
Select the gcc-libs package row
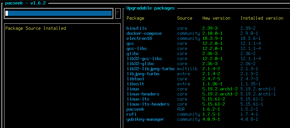click(136, 49)
